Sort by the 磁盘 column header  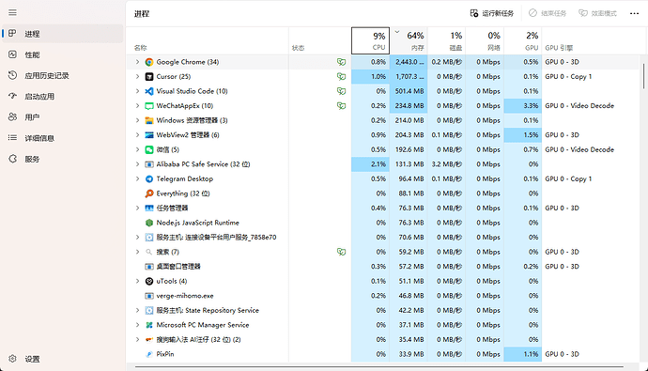coord(446,41)
